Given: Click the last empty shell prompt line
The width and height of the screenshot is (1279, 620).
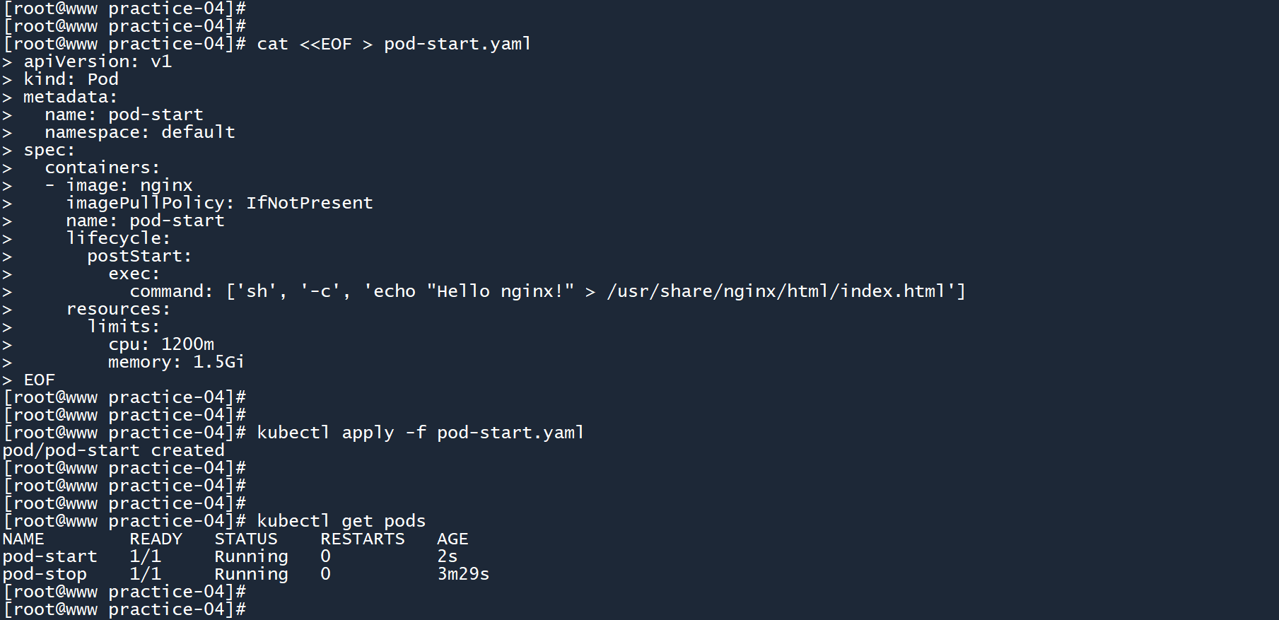Looking at the screenshot, I should pyautogui.click(x=124, y=609).
